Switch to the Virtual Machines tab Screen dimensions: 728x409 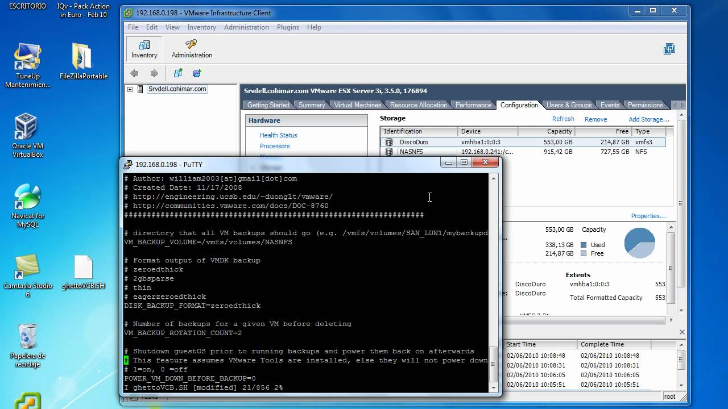tap(358, 105)
